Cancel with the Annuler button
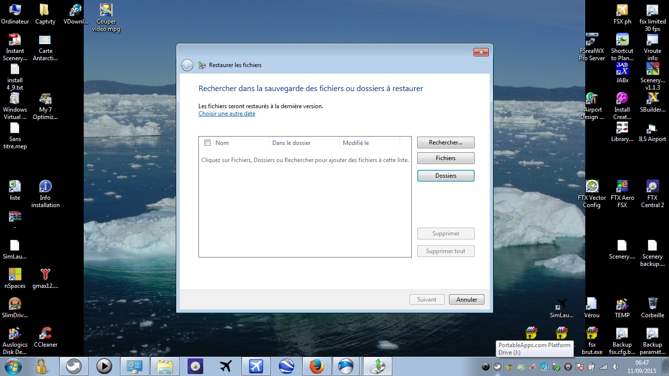Viewport: 669px width, 376px height. (x=467, y=300)
